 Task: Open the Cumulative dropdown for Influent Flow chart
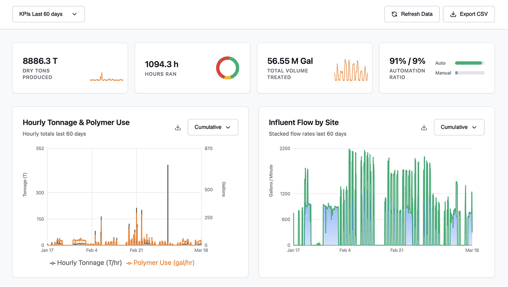point(459,127)
